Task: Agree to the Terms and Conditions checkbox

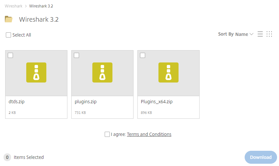Action: pos(107,134)
